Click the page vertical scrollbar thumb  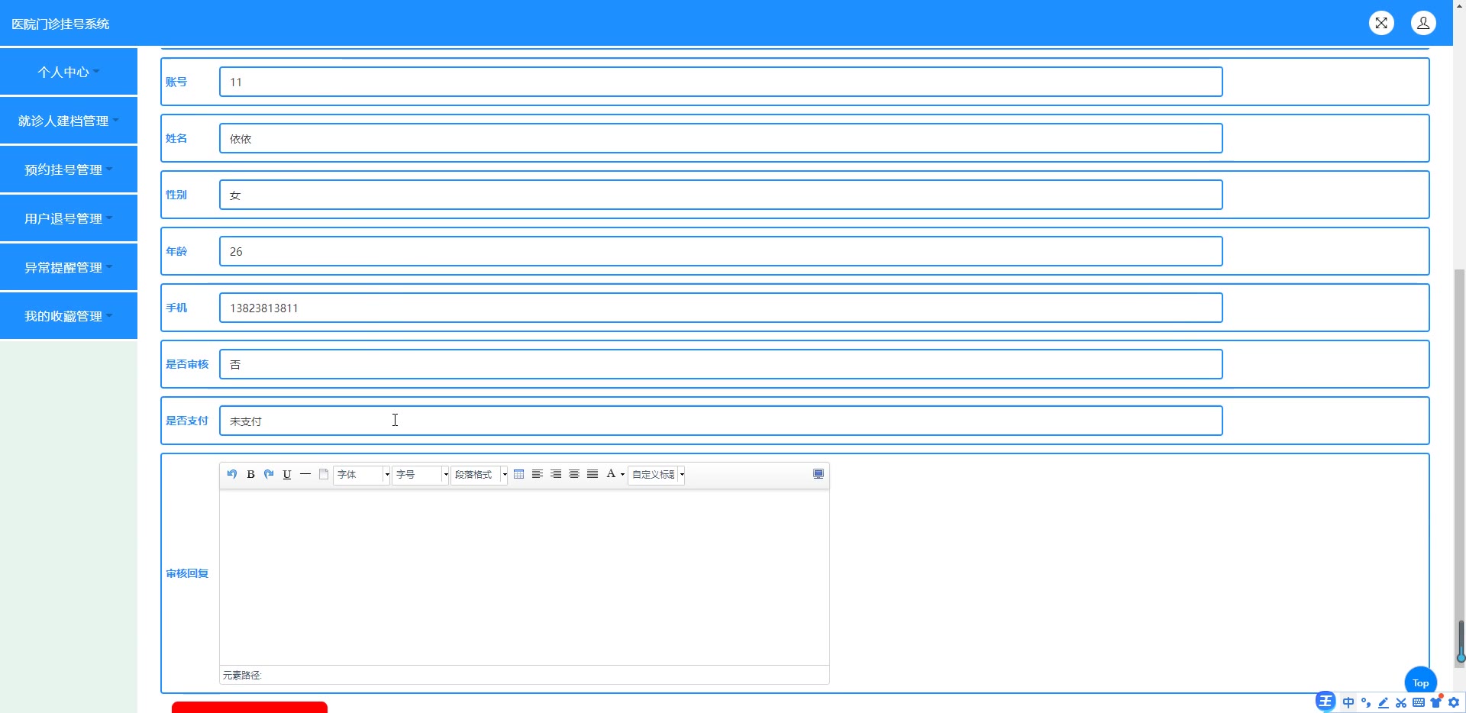coord(1460,467)
